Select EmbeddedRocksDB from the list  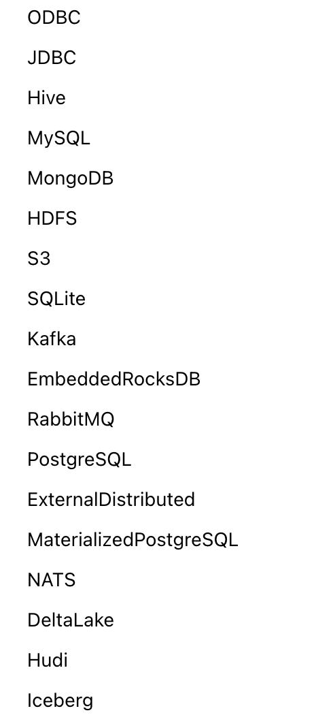click(x=113, y=379)
